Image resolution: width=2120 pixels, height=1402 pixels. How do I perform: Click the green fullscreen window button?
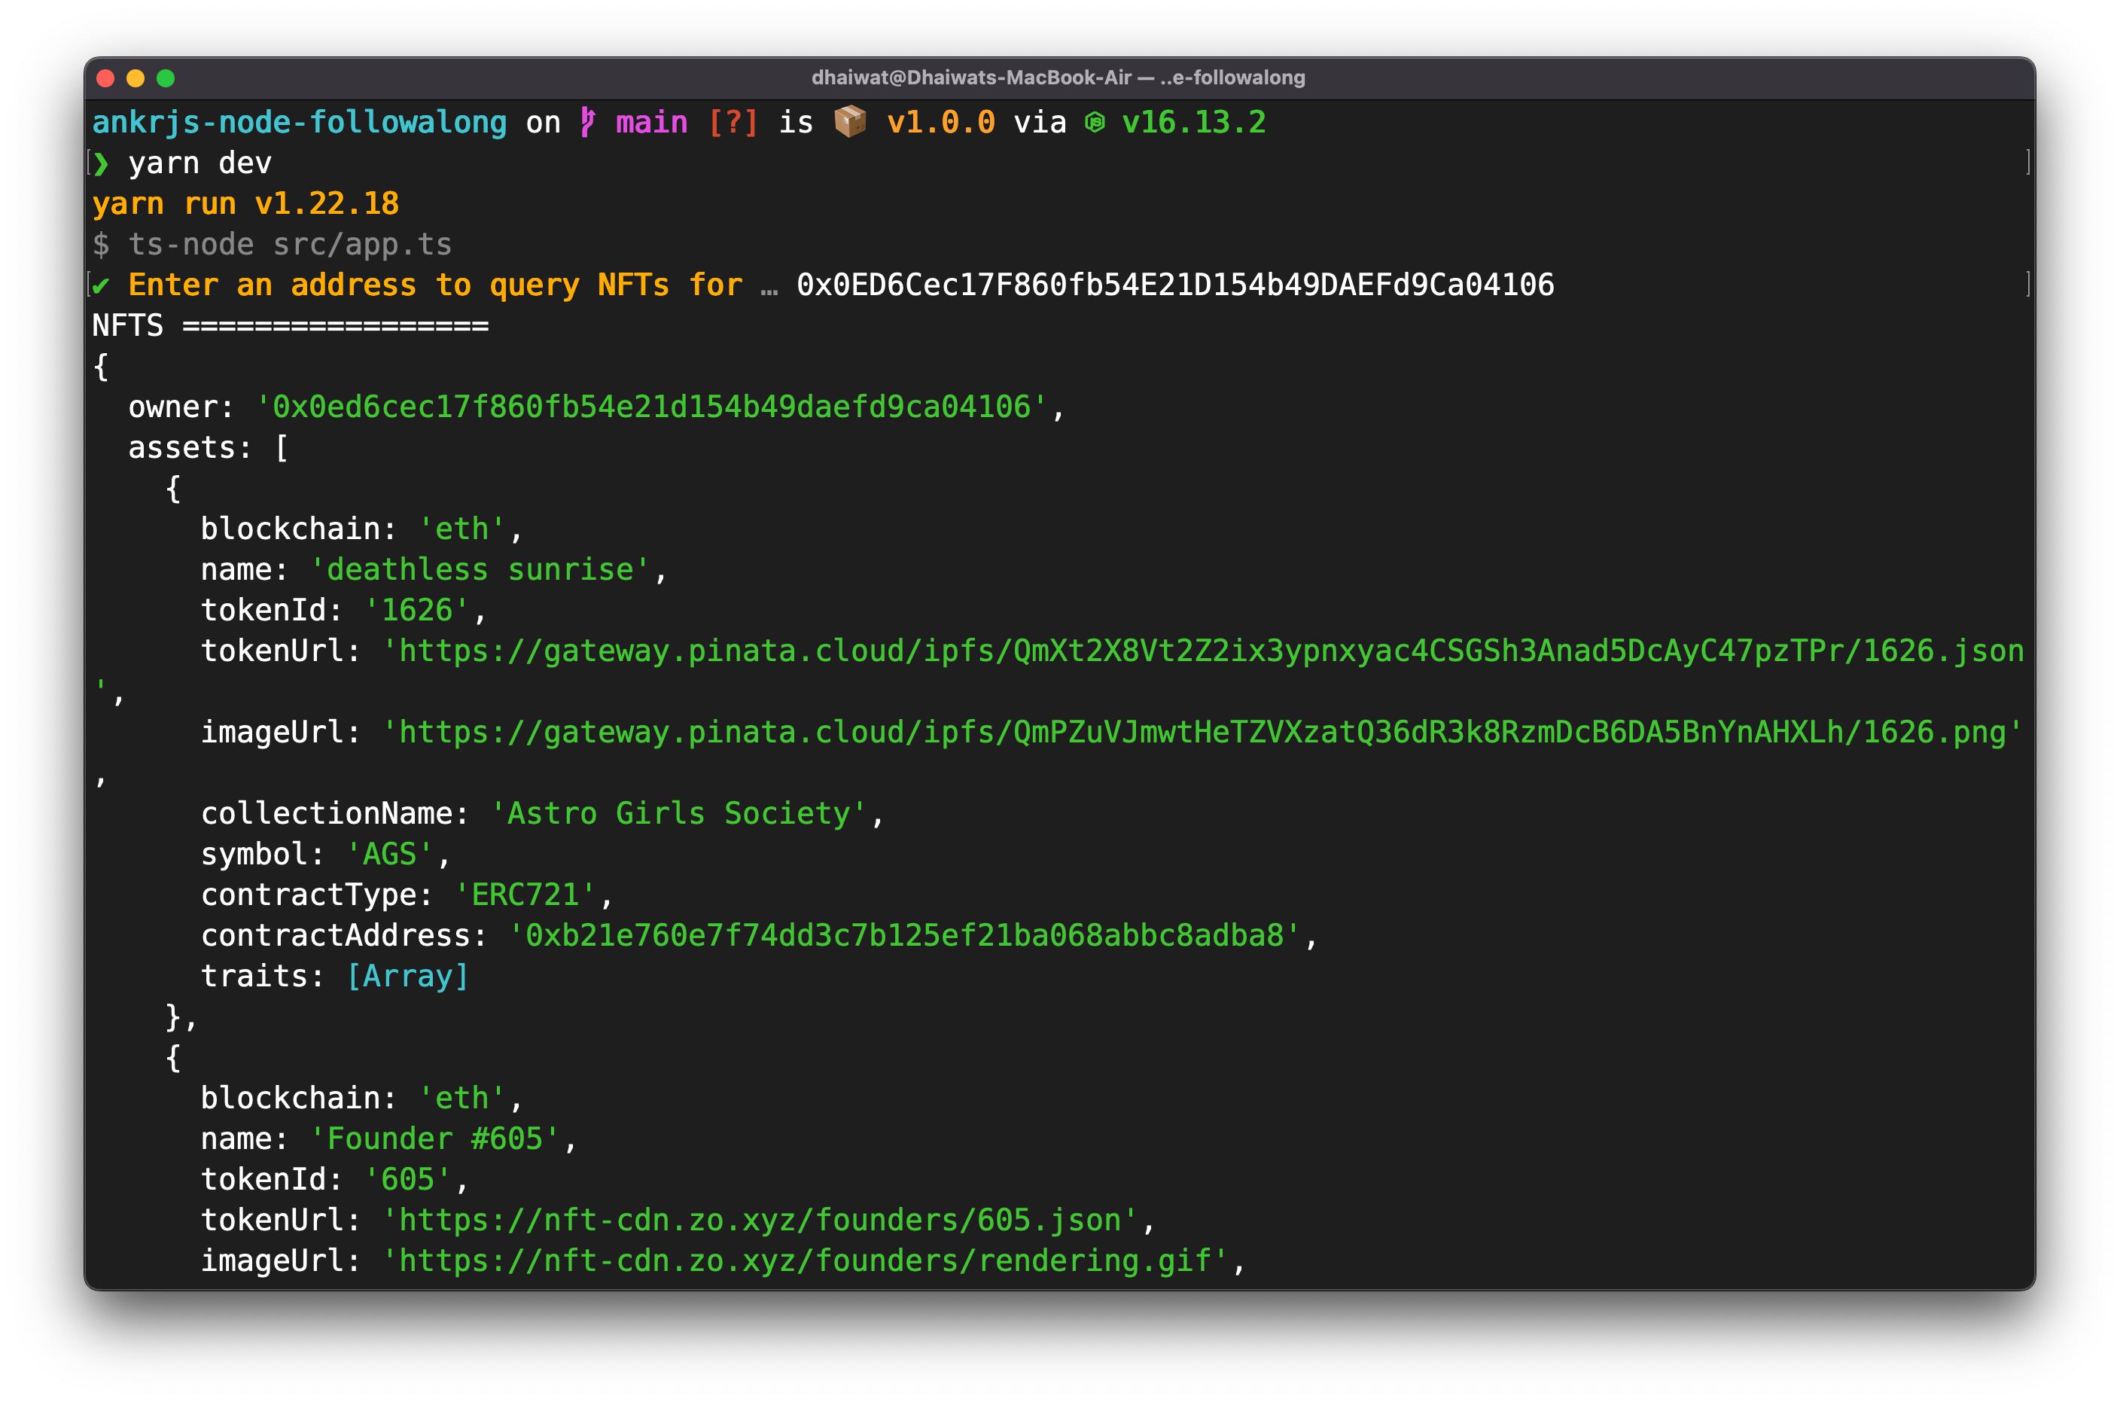pos(166,78)
